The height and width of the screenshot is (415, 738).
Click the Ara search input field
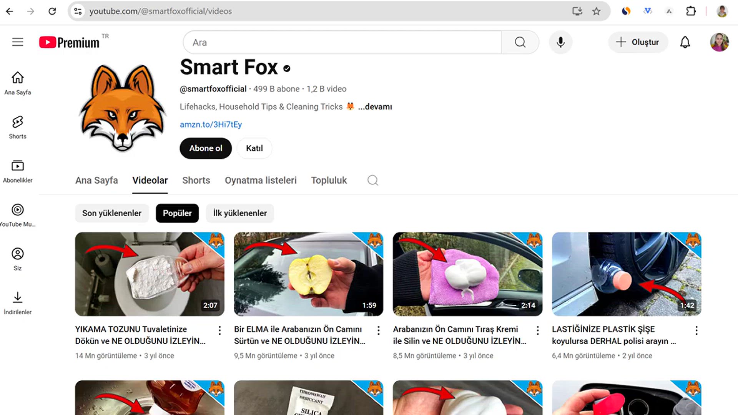pos(342,42)
